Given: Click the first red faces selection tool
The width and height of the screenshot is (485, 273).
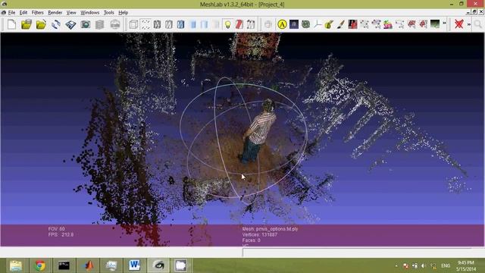Looking at the screenshot, I should [411, 24].
